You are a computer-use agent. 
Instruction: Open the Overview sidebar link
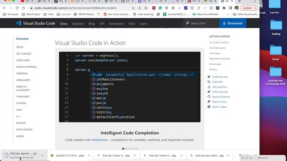coord(22,39)
